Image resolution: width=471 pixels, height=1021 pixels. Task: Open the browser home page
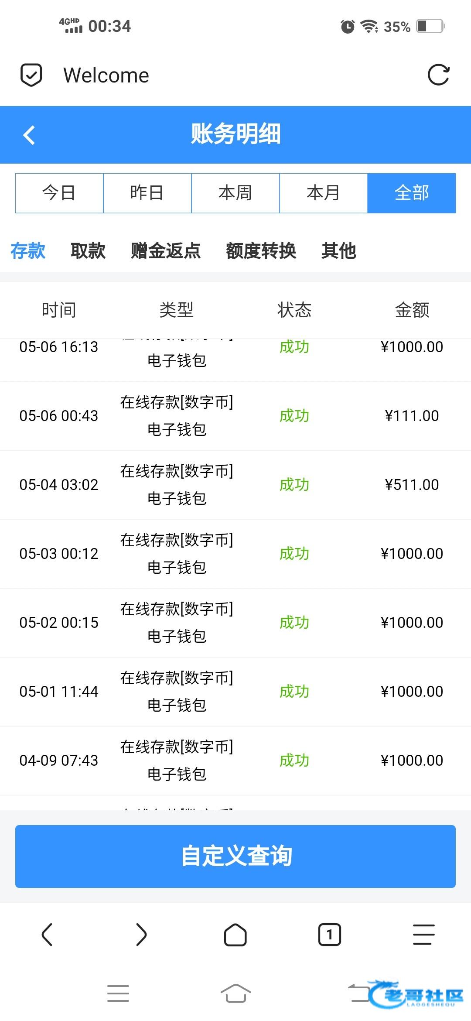pyautogui.click(x=235, y=935)
